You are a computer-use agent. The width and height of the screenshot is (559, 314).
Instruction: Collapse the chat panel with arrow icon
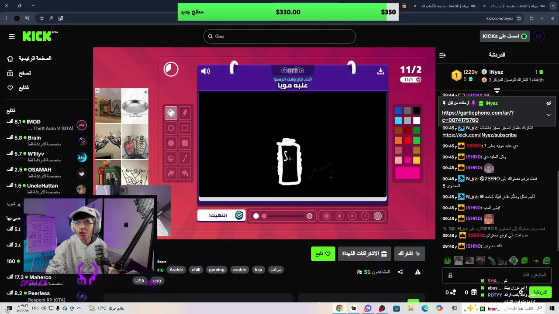click(442, 55)
